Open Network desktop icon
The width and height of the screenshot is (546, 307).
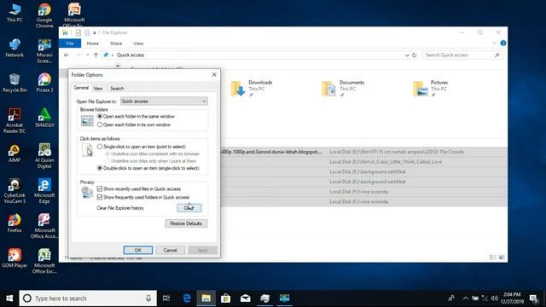pos(15,48)
